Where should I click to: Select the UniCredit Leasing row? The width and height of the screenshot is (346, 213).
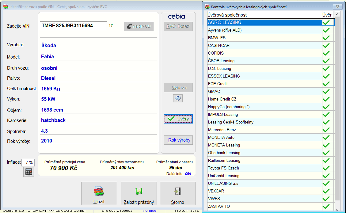[271, 176]
